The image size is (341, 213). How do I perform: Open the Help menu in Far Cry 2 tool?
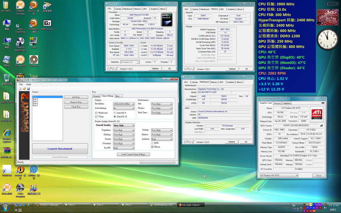pyautogui.click(x=29, y=84)
